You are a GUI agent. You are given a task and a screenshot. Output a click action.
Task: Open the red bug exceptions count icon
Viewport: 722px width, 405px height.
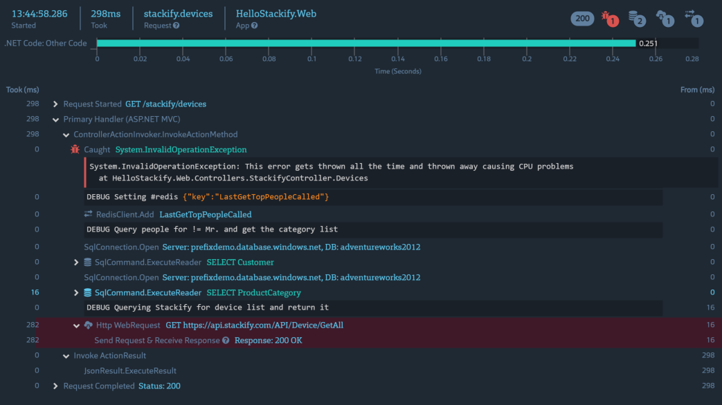pyautogui.click(x=610, y=19)
